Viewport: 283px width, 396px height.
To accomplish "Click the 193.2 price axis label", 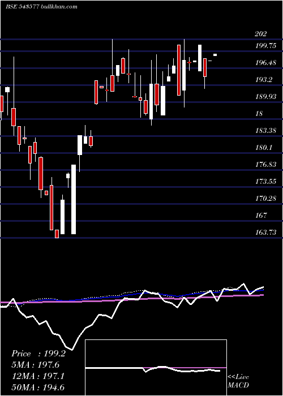I will click(x=264, y=80).
